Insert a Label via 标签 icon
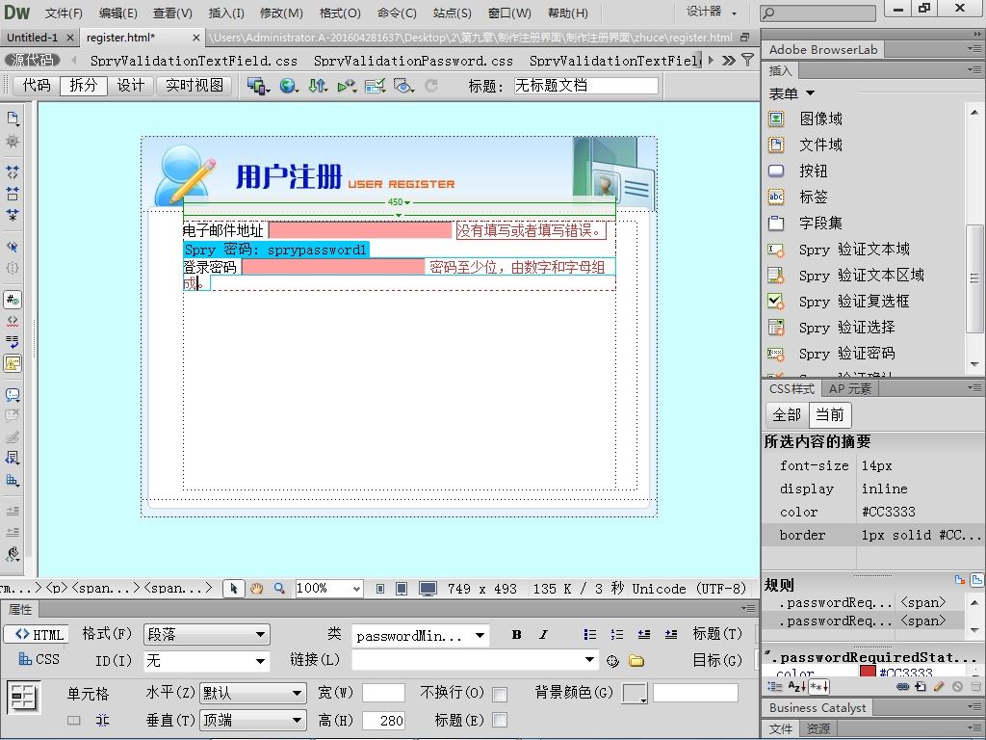 click(777, 197)
